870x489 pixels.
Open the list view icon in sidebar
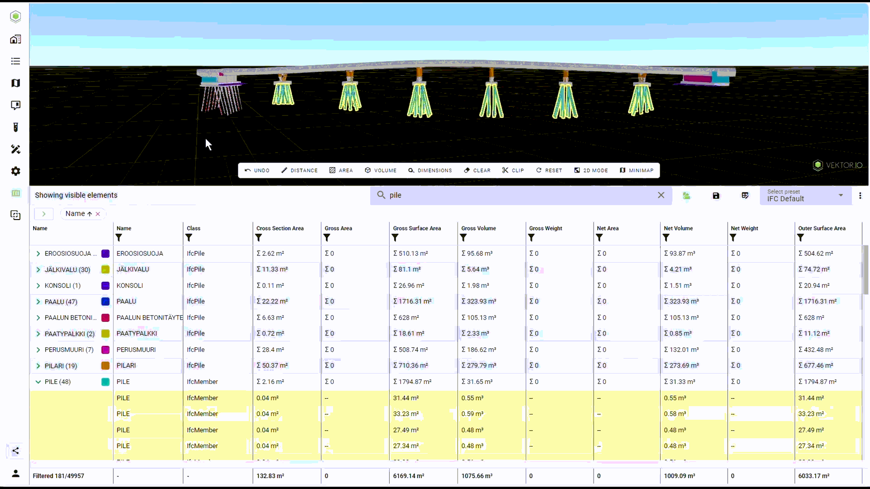(15, 61)
